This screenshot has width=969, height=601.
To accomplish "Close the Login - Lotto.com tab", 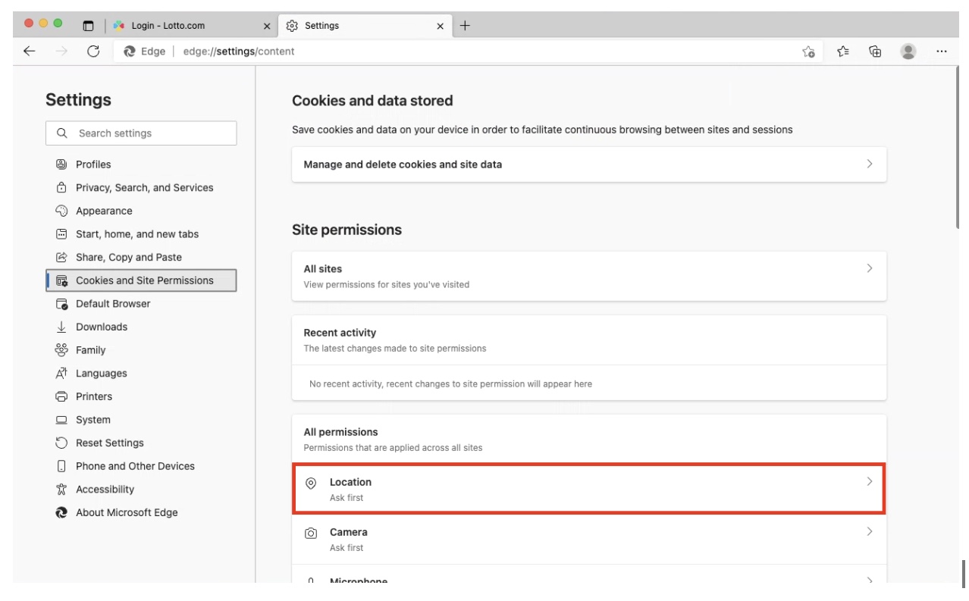I will [267, 26].
